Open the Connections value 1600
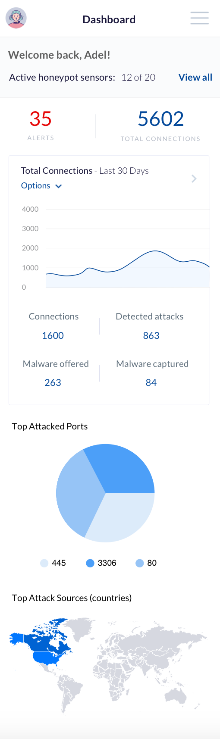This screenshot has height=739, width=220. [x=53, y=335]
